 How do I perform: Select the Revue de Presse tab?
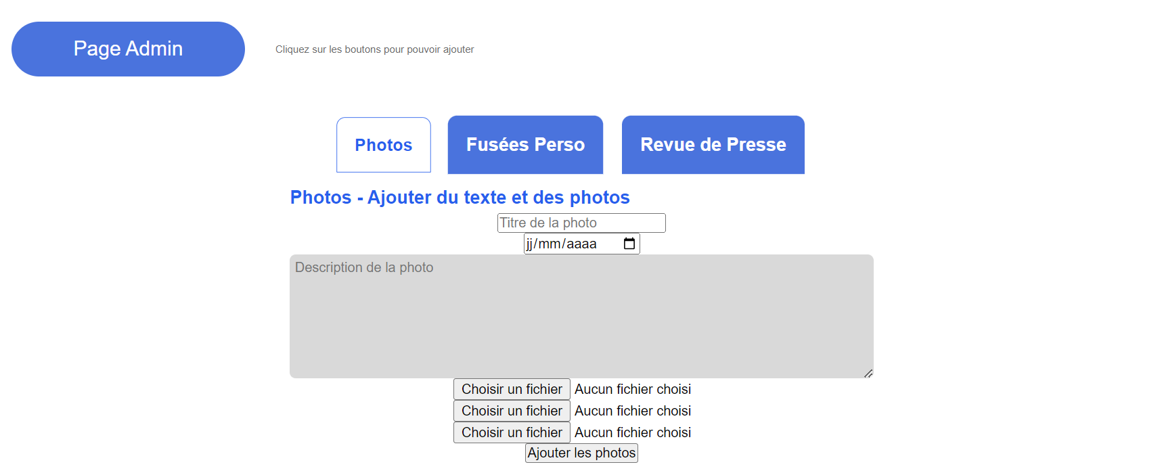click(x=713, y=145)
